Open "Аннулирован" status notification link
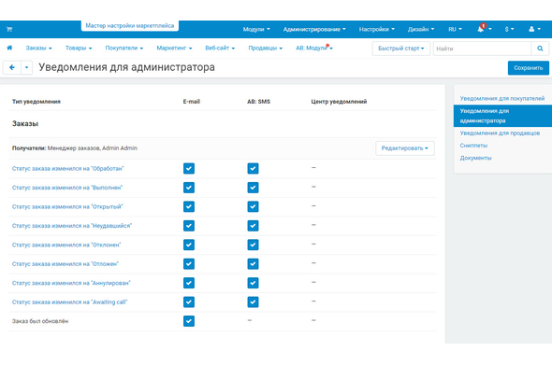The image size is (552, 365). click(x=71, y=283)
